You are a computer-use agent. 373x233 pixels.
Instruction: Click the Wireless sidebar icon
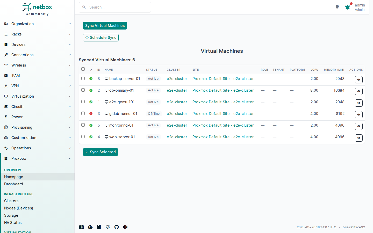6,65
